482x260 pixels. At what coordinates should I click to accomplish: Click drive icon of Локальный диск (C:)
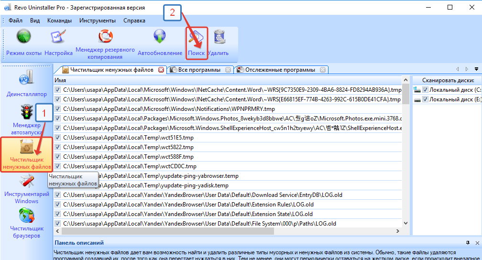coord(417,90)
